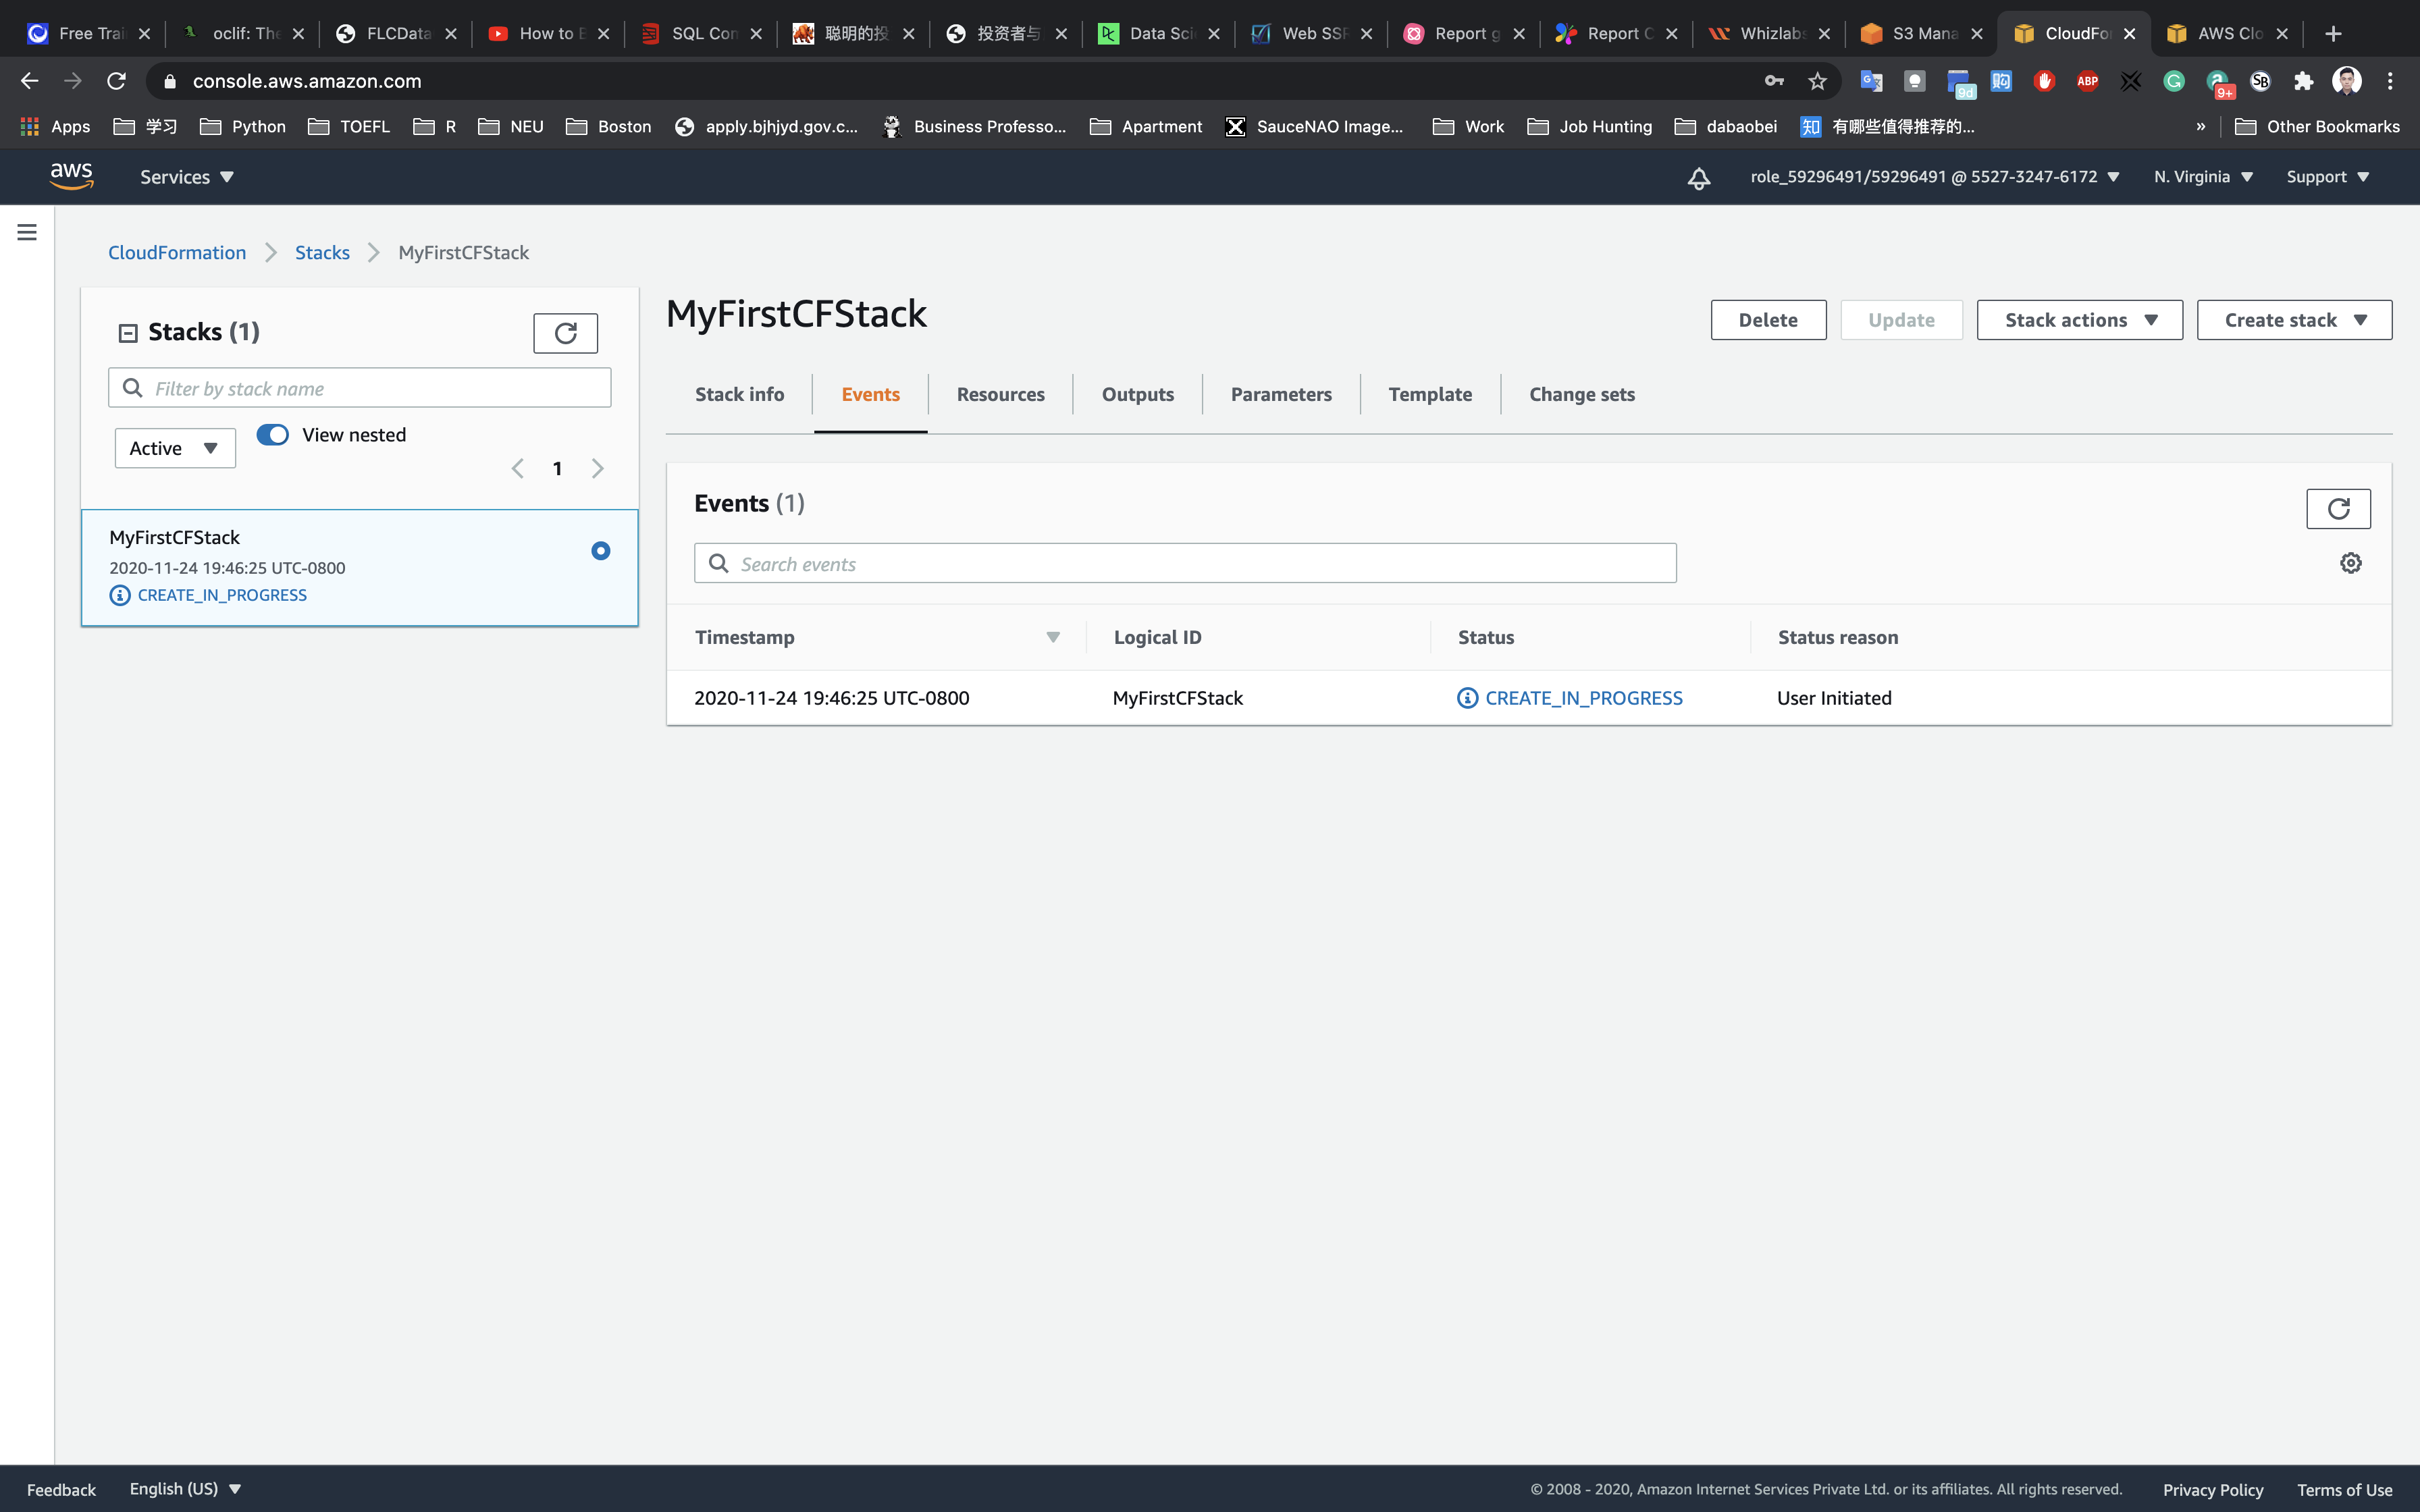Screen dimensions: 2420x1512
Task: Toggle the View nested switch
Action: click(x=272, y=435)
